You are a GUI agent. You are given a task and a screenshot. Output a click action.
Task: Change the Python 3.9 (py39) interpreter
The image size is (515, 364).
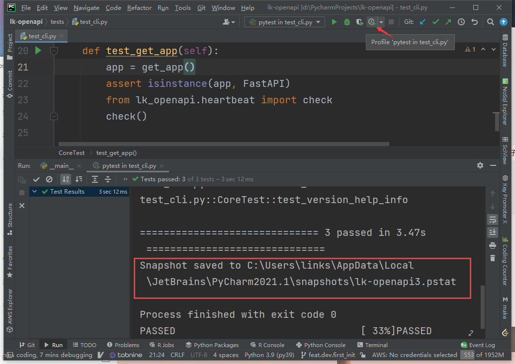(x=269, y=355)
